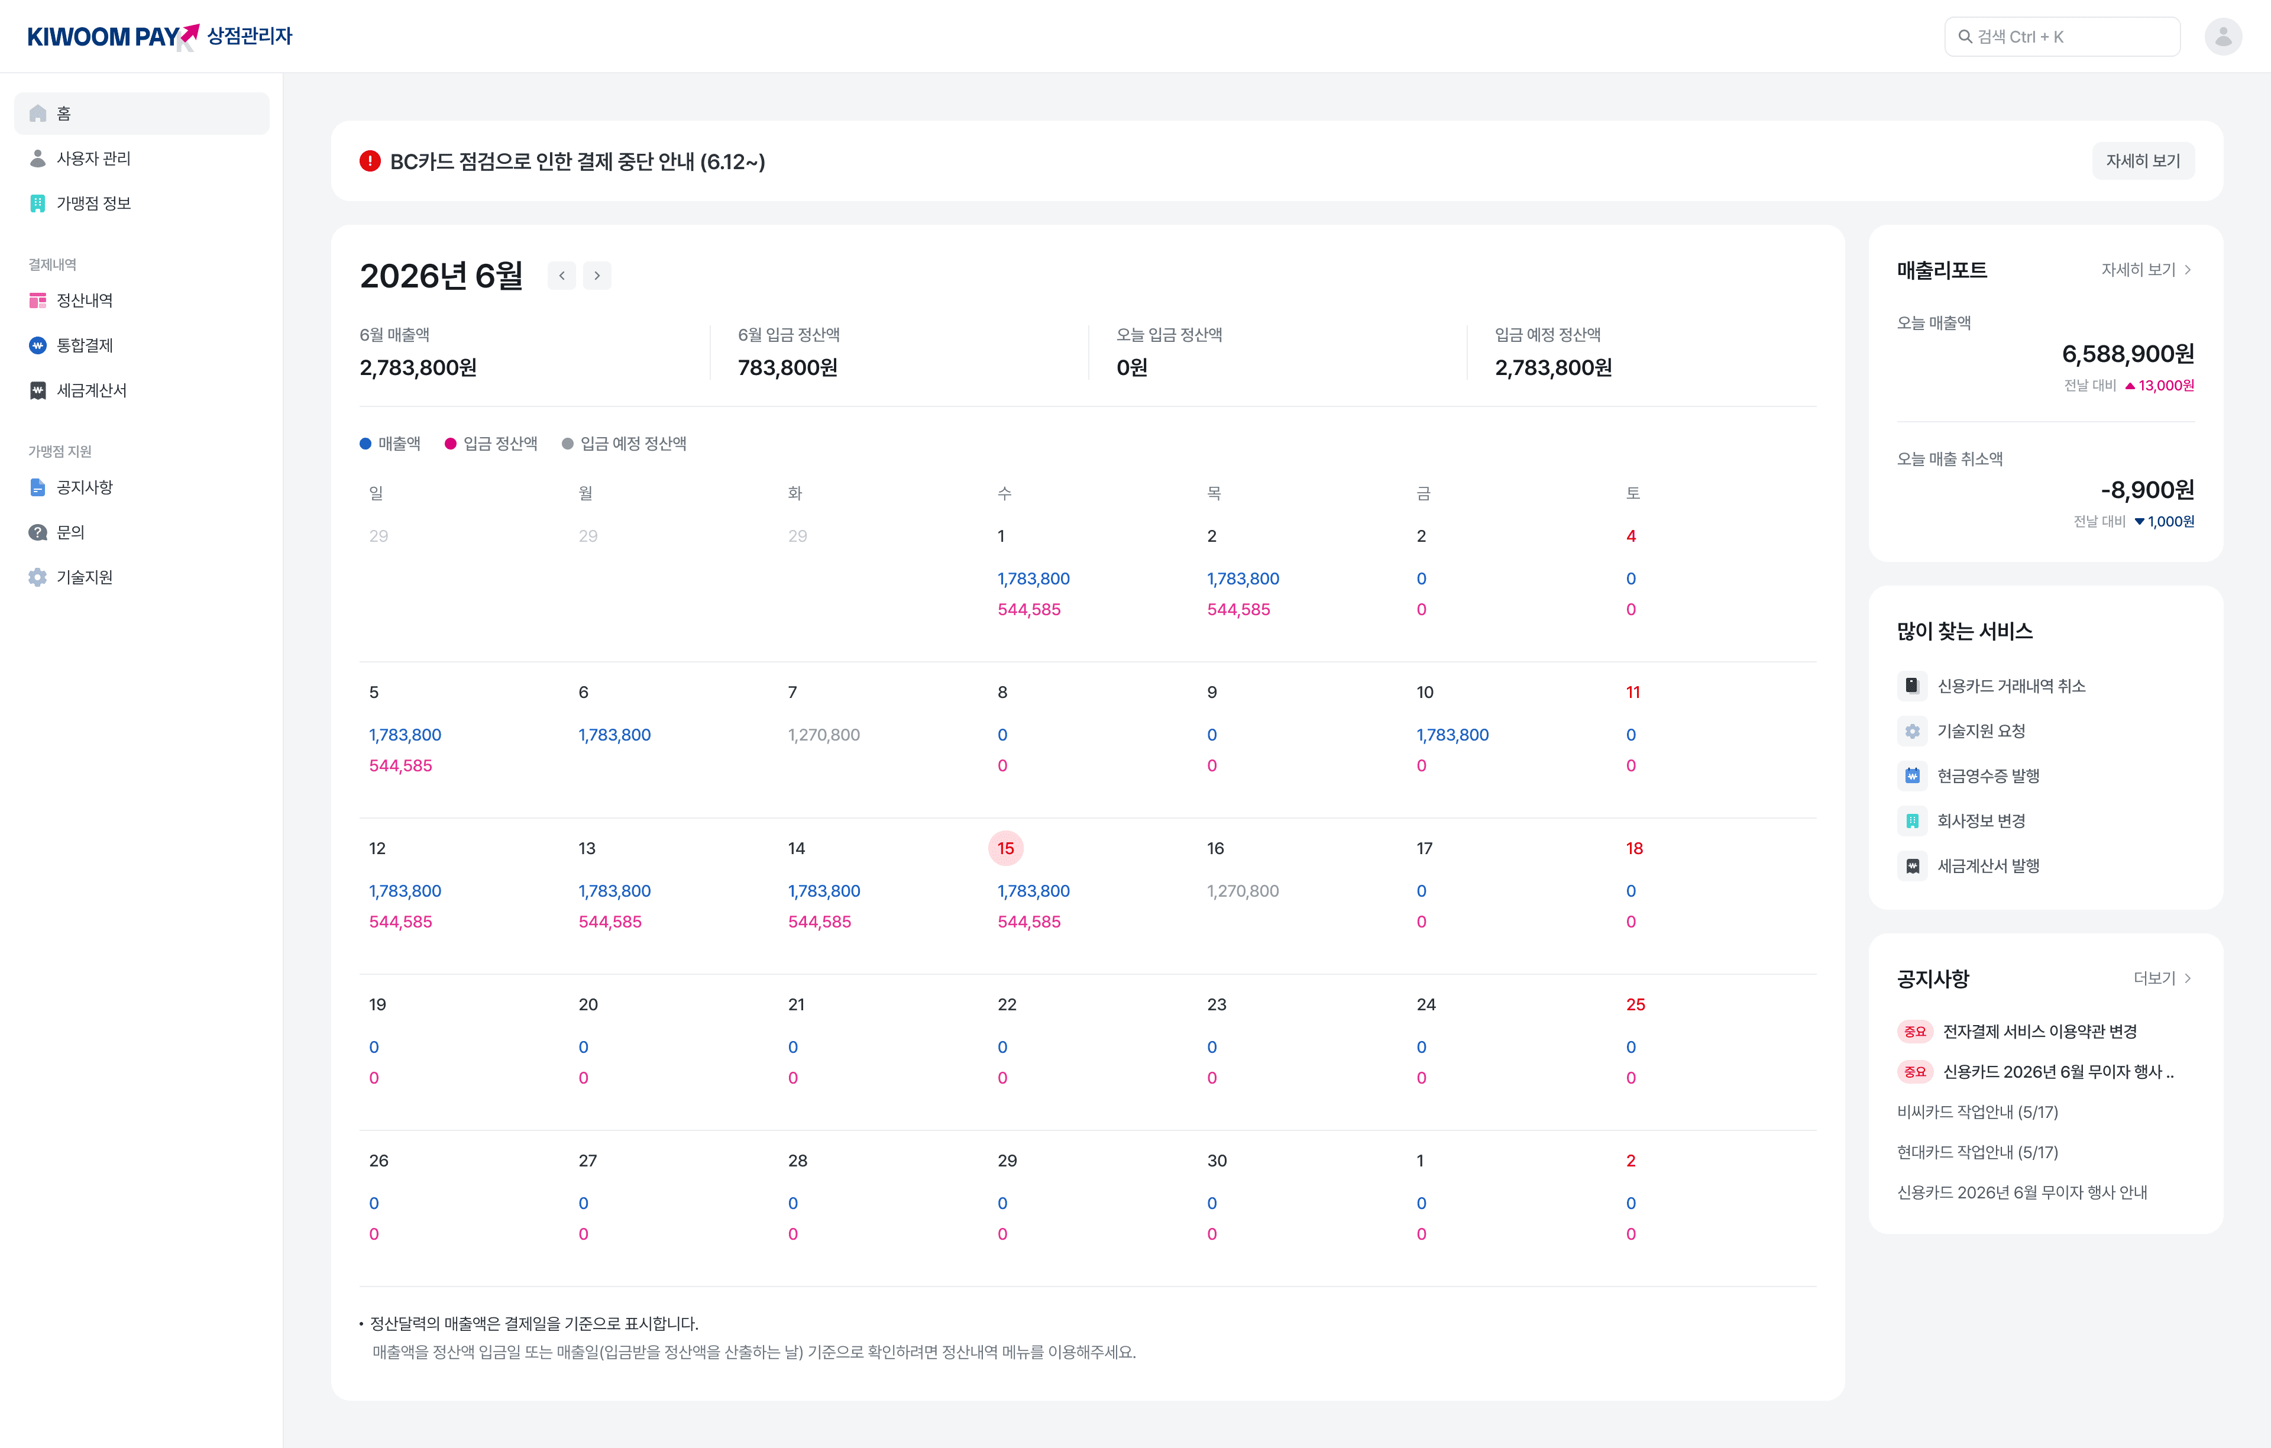
Task: Open 전자결제 서비스 이용약관 변경 notice
Action: point(2039,1031)
